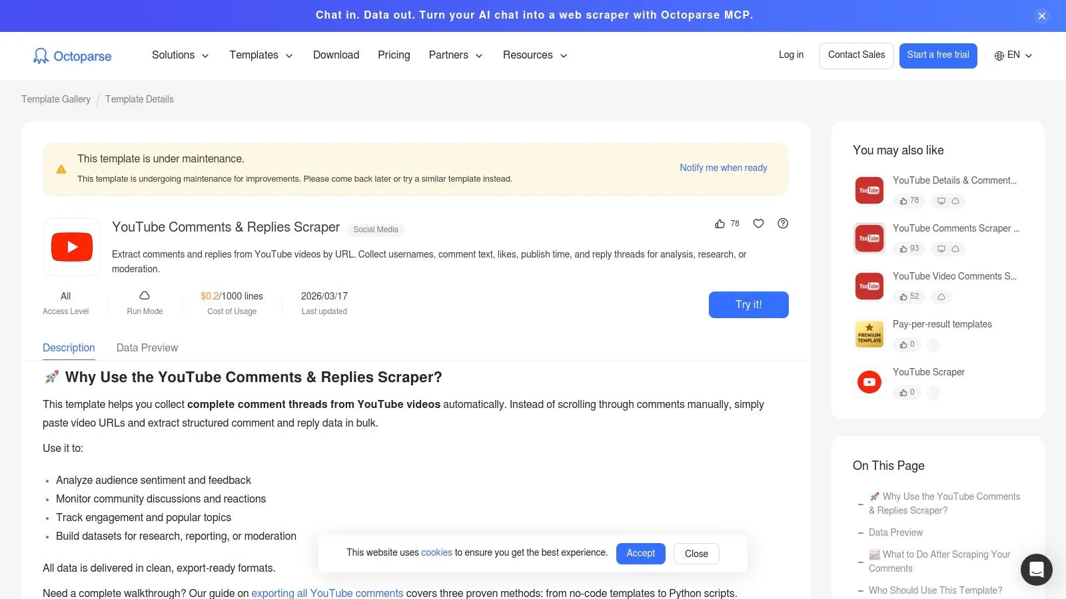The height and width of the screenshot is (599, 1066).
Task: Open the chat support bubble icon
Action: click(x=1036, y=570)
